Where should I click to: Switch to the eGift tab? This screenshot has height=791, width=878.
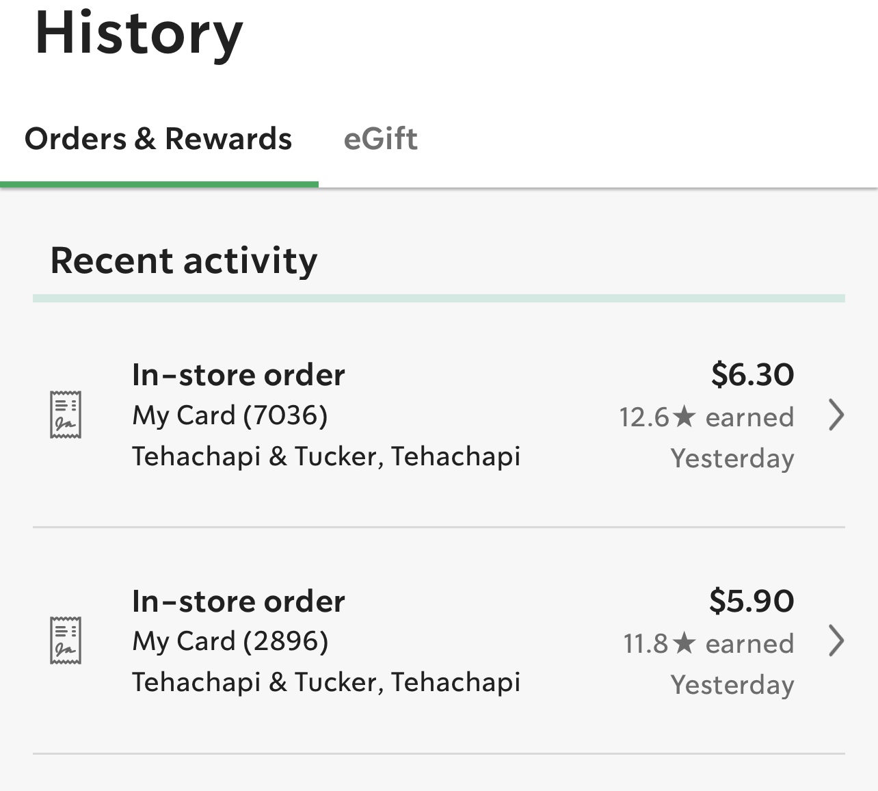point(380,139)
